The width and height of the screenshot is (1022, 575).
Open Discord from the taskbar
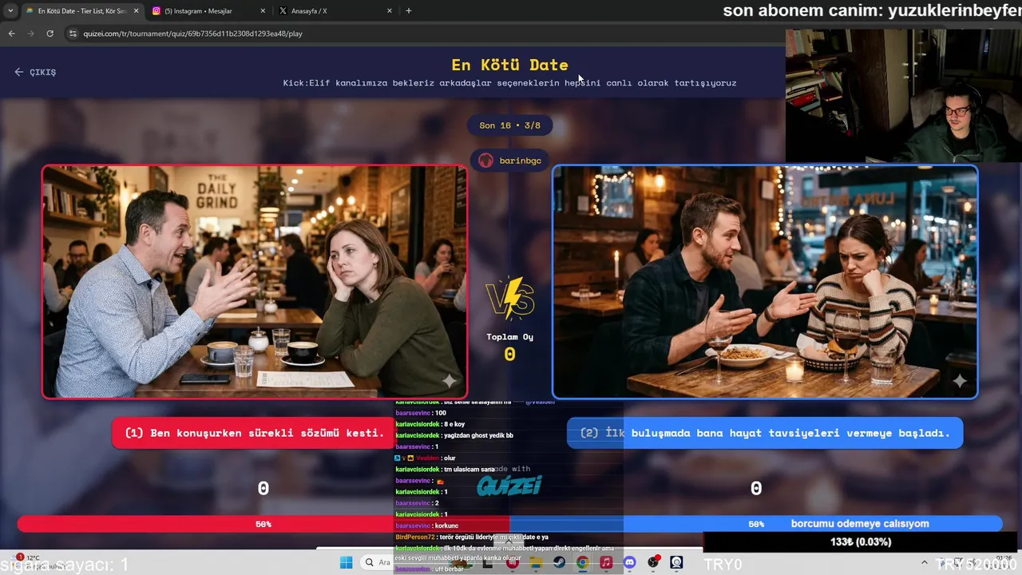pos(630,563)
